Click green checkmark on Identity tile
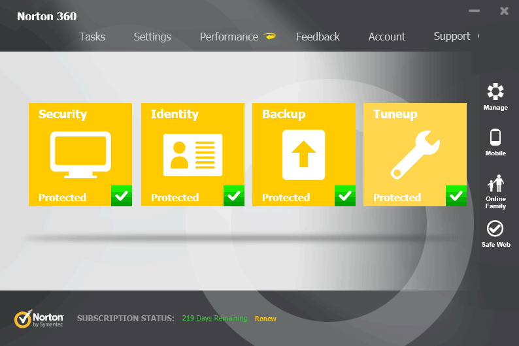 pyautogui.click(x=234, y=196)
